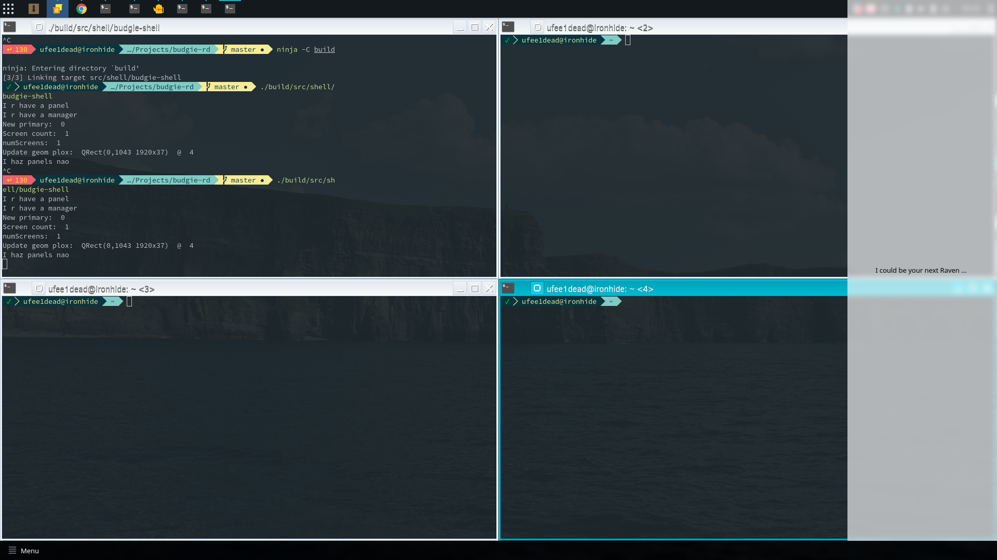Viewport: 997px width, 560px height.
Task: Select the active terminal taskbar icon with teal indicator
Action: [230, 9]
